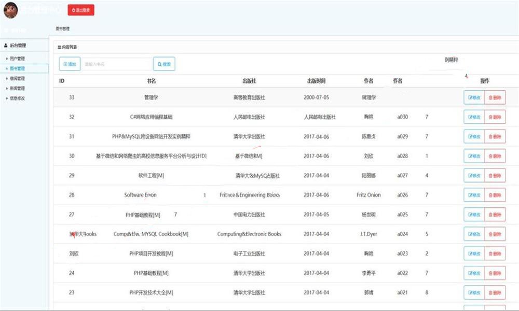Delete the row with ID 23
The height and width of the screenshot is (311, 519).
(x=495, y=292)
